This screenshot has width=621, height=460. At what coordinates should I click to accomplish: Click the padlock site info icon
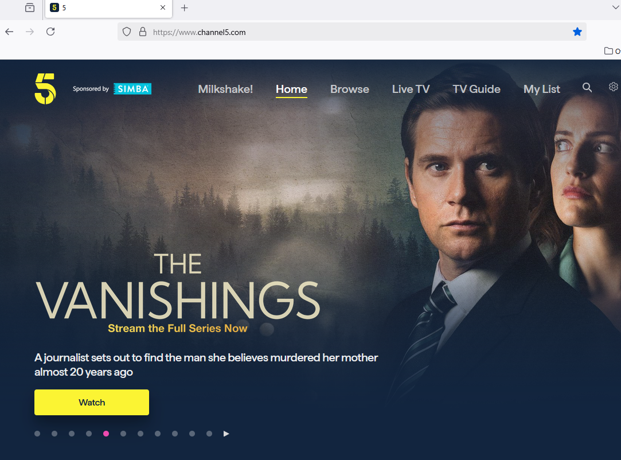pos(143,32)
